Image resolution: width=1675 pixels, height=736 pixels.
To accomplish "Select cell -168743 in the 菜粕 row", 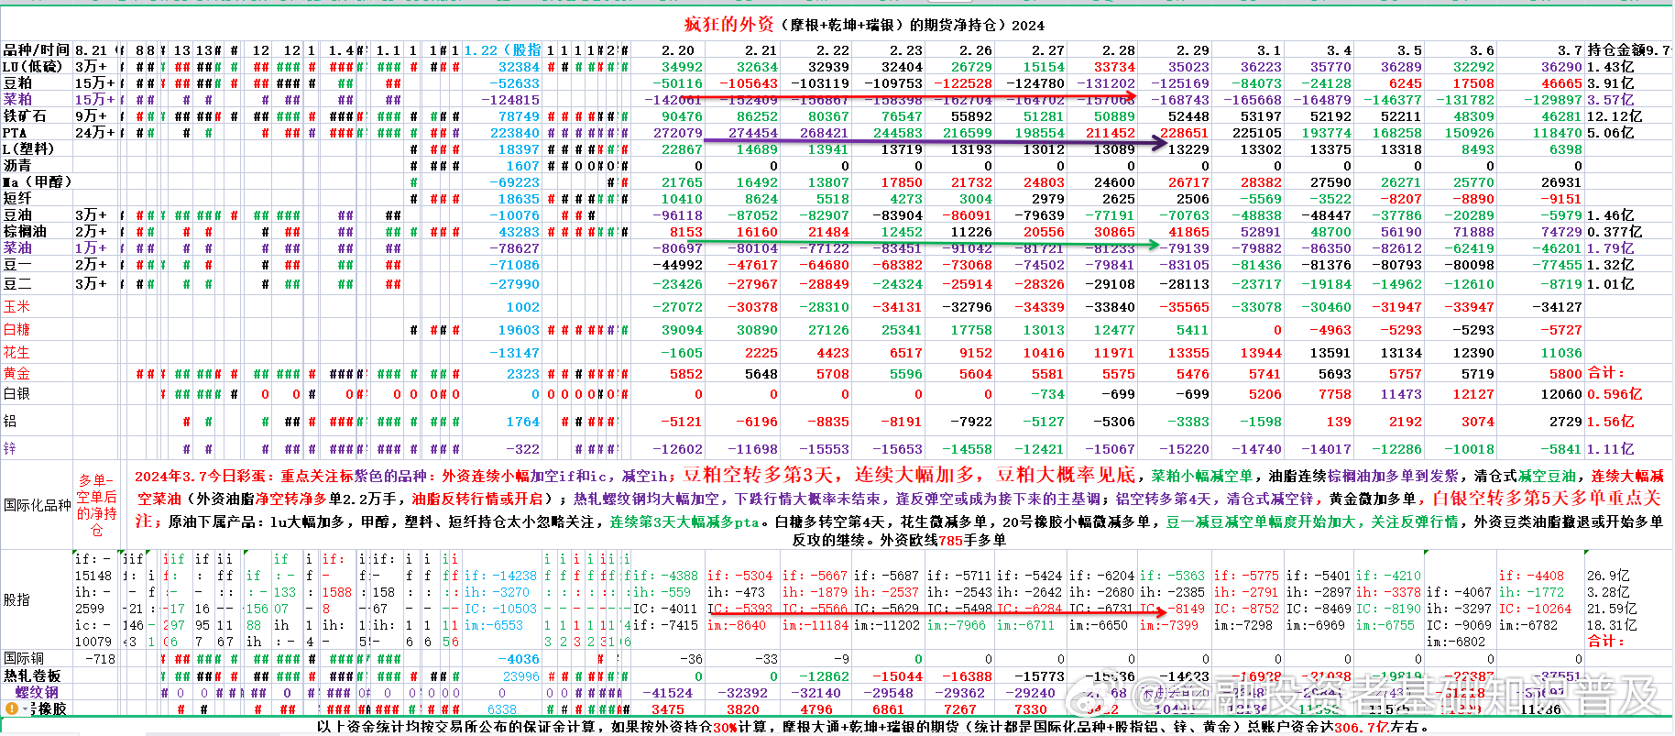I will (1179, 100).
